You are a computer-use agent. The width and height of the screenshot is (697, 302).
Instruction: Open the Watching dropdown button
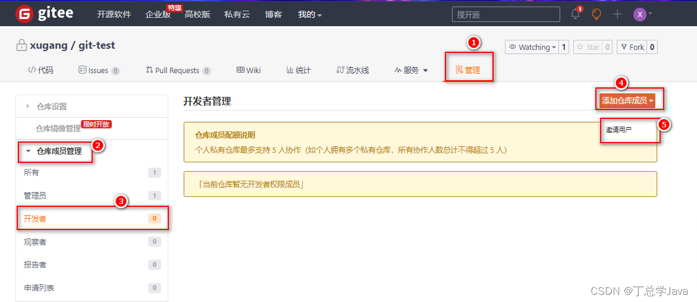point(532,47)
